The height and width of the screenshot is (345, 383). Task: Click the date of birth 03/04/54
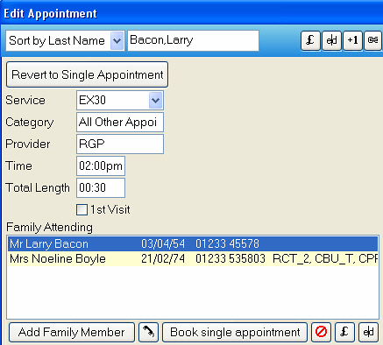[x=163, y=243]
